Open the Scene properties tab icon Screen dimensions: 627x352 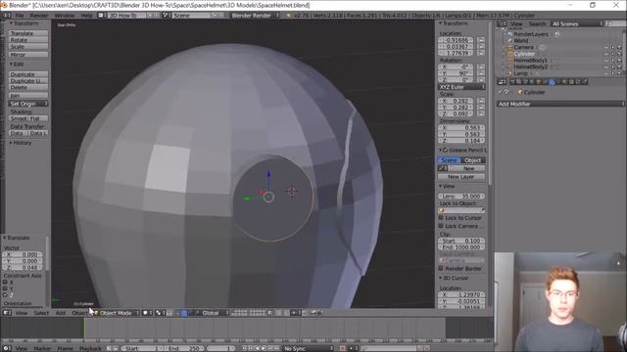point(525,82)
